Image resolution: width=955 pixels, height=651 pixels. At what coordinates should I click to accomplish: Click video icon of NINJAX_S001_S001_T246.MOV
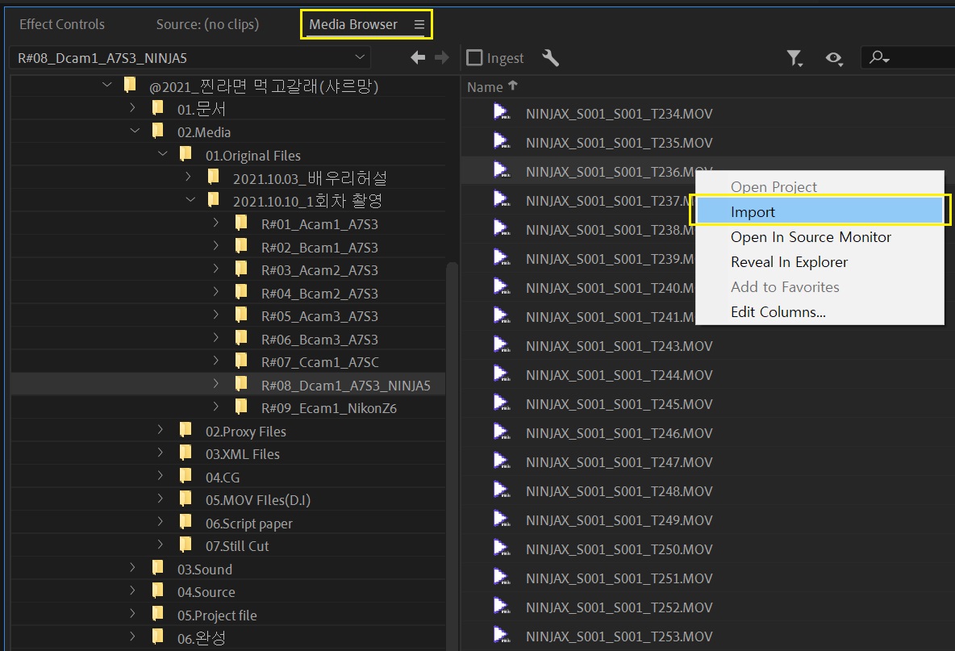(x=501, y=432)
